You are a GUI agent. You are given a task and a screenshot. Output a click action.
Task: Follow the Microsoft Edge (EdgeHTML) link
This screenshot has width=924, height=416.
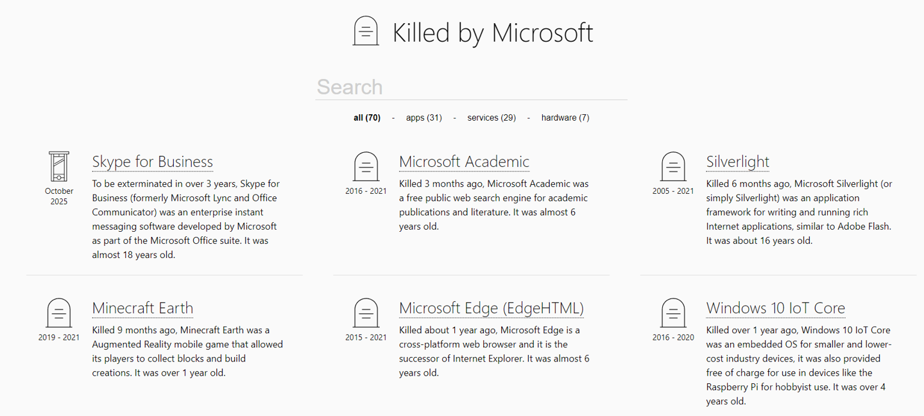point(491,308)
